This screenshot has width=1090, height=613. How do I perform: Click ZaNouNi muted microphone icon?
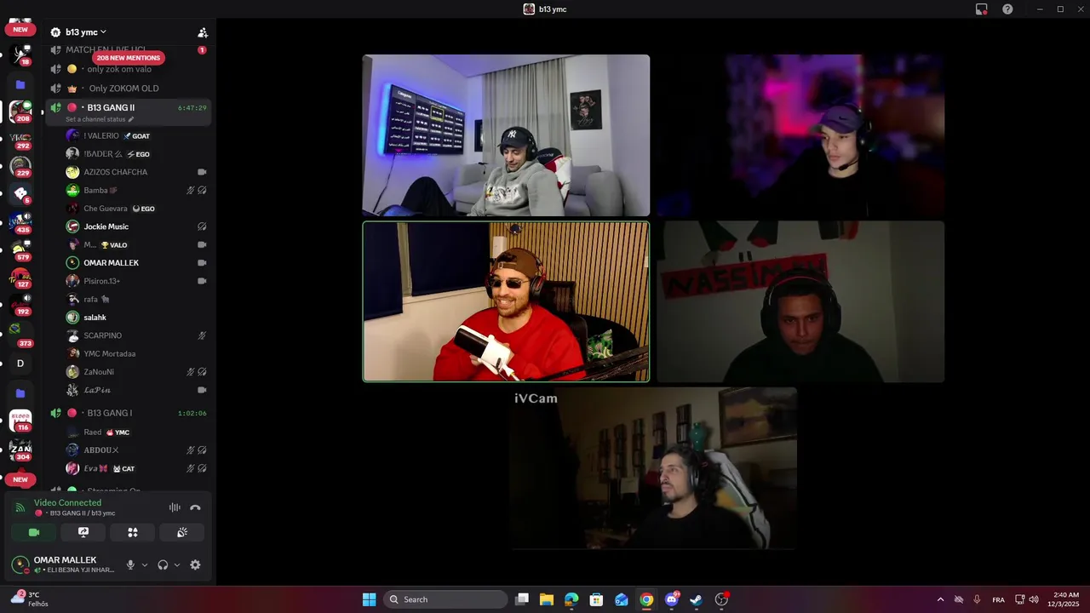tap(191, 372)
